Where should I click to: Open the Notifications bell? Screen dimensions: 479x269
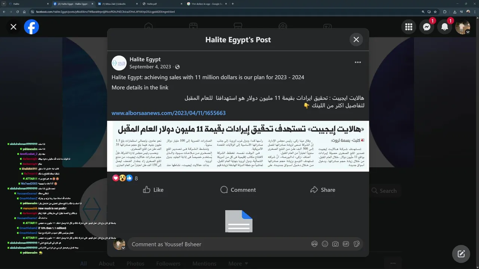click(x=445, y=27)
